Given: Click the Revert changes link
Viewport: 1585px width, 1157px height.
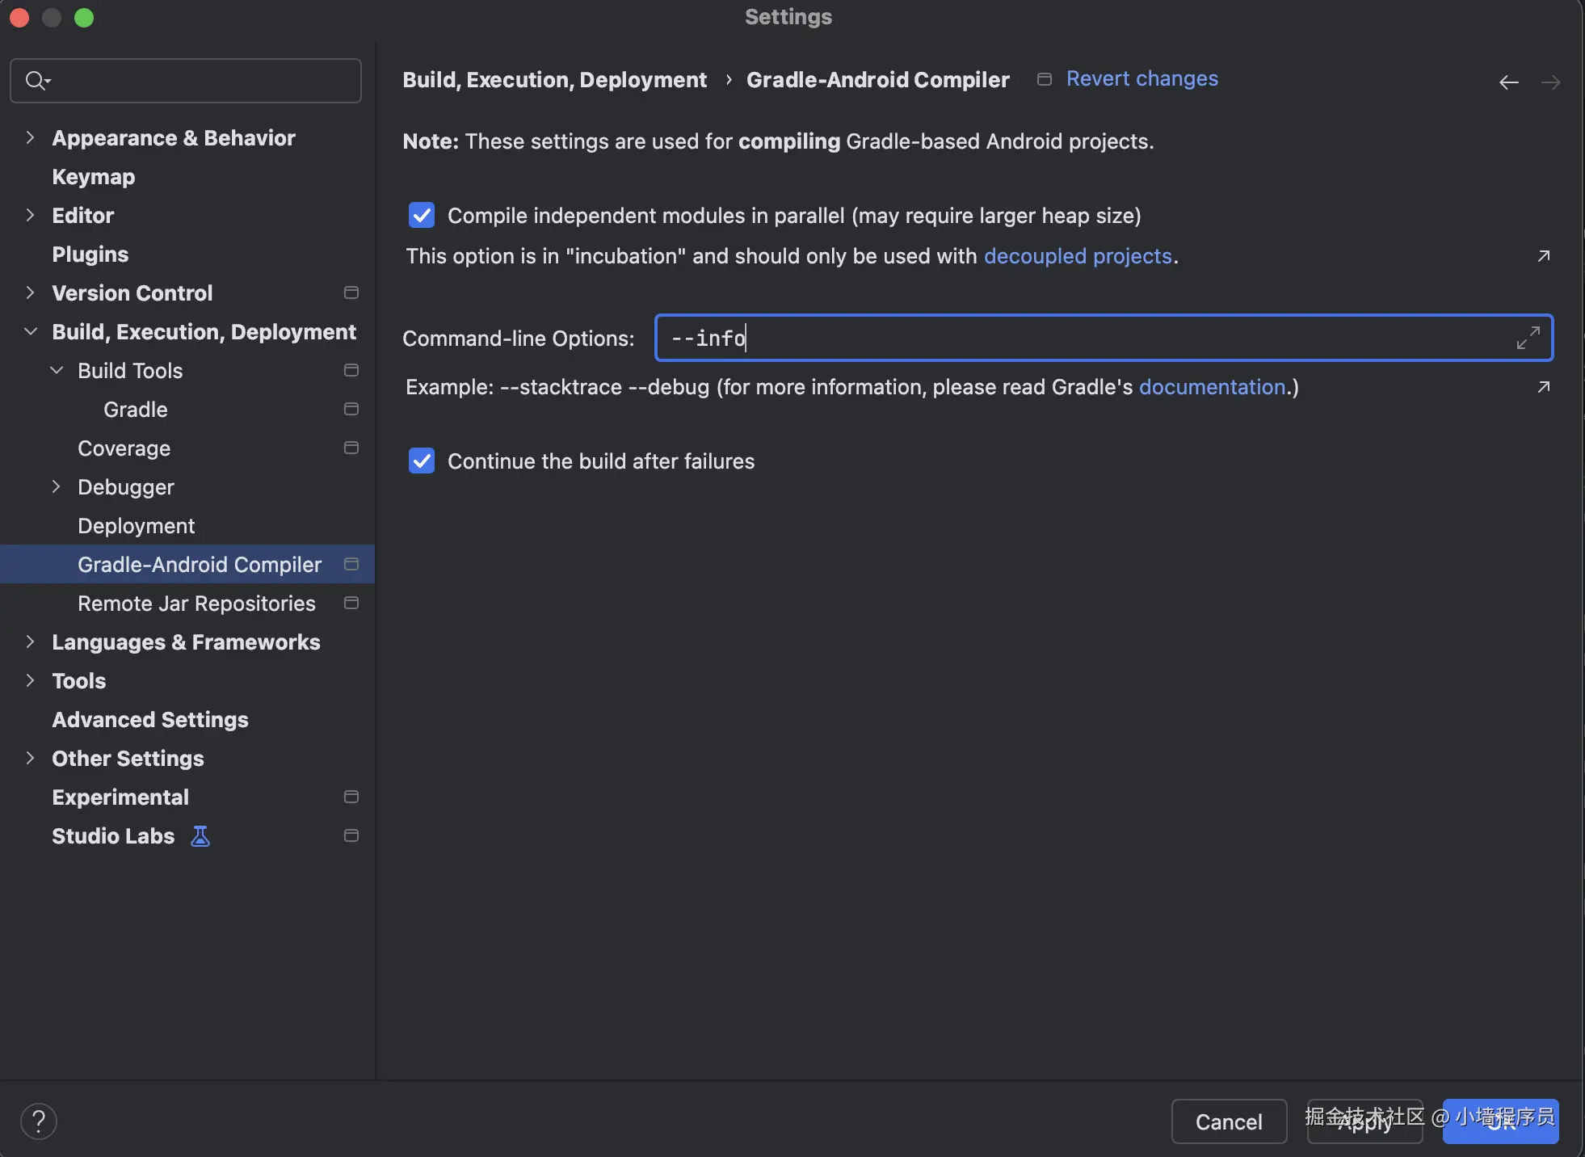Looking at the screenshot, I should click(x=1141, y=79).
